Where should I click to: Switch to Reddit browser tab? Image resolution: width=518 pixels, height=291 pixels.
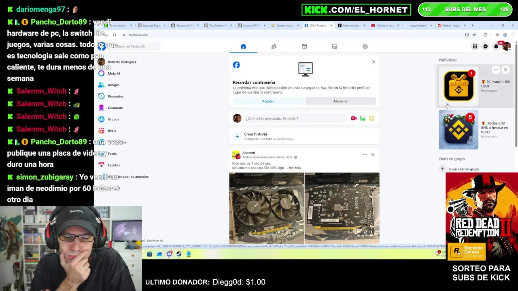click(x=452, y=25)
